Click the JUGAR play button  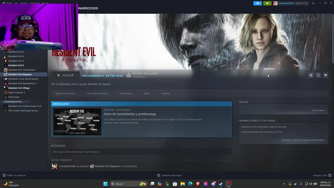click(65, 75)
